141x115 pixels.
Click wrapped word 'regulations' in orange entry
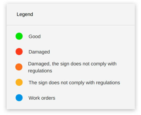click(x=40, y=71)
